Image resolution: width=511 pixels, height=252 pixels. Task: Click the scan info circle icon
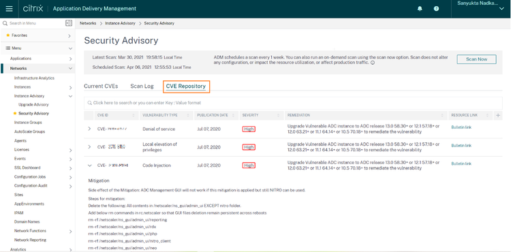pos(373,63)
